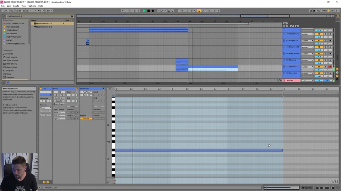Screen dimensions: 341x191
Task: Click the Set locator button
Action: 285,23
